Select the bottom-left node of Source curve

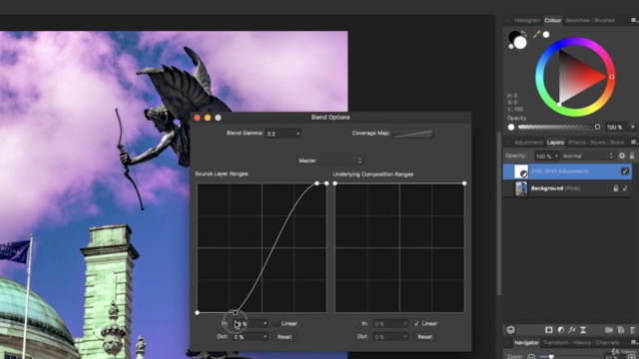click(198, 312)
